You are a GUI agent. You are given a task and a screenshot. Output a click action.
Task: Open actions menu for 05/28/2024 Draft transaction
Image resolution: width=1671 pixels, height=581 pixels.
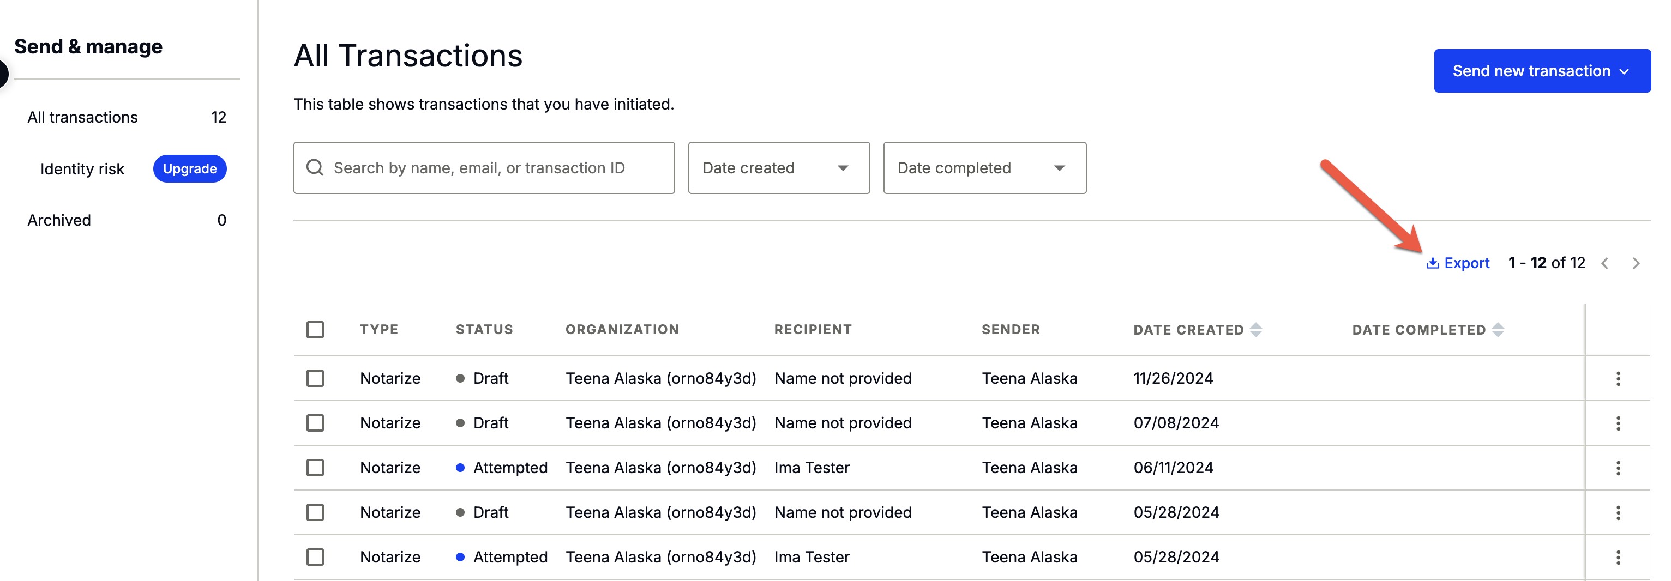[x=1618, y=512]
